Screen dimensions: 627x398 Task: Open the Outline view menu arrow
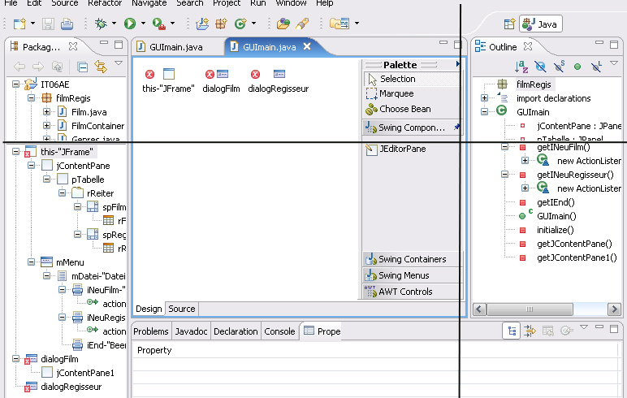click(x=614, y=63)
